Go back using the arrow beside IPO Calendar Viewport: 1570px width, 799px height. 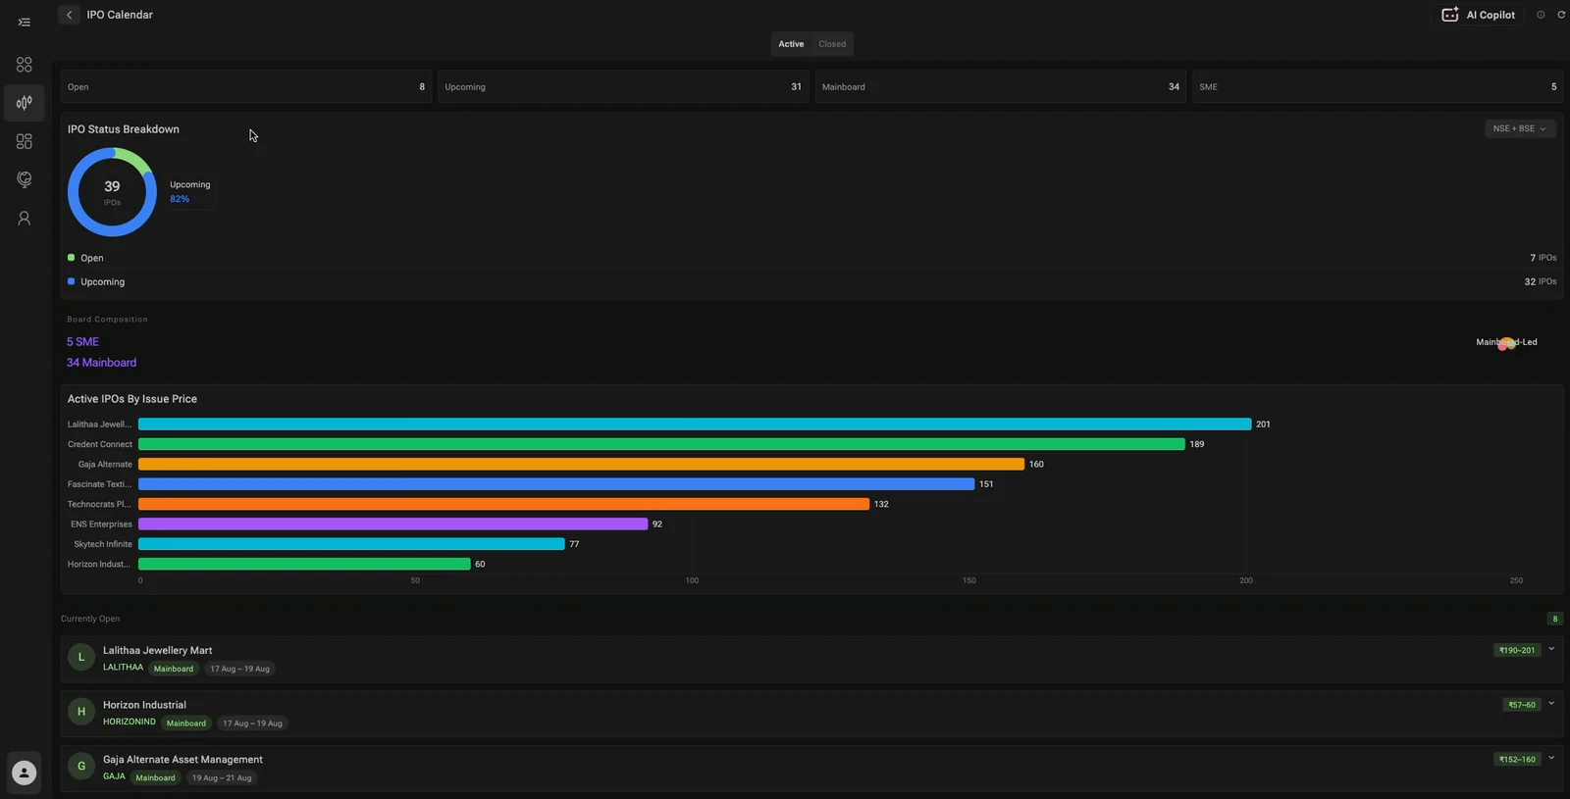69,15
